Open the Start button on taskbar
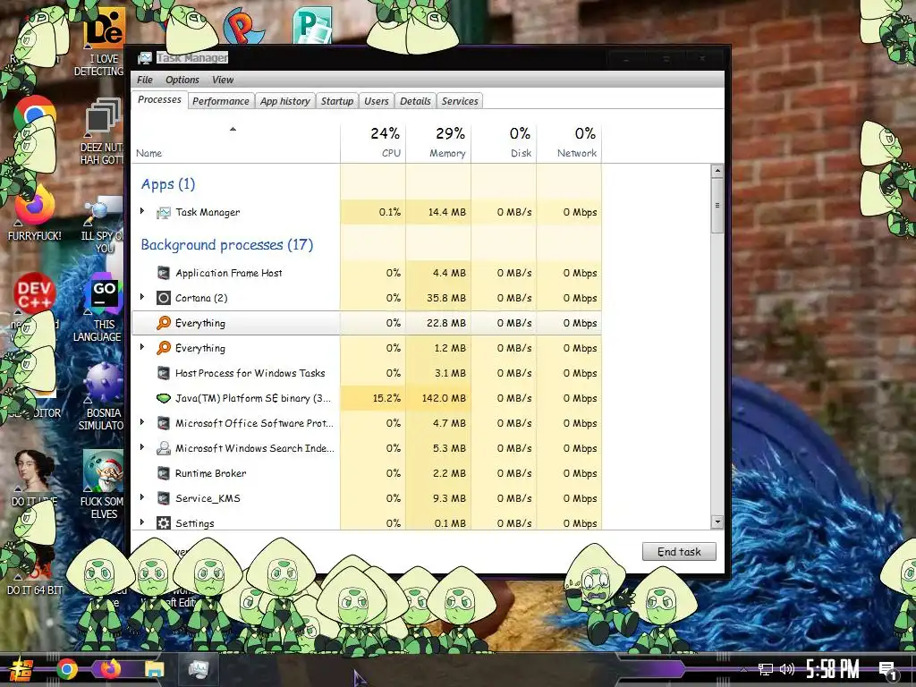 (x=20, y=669)
